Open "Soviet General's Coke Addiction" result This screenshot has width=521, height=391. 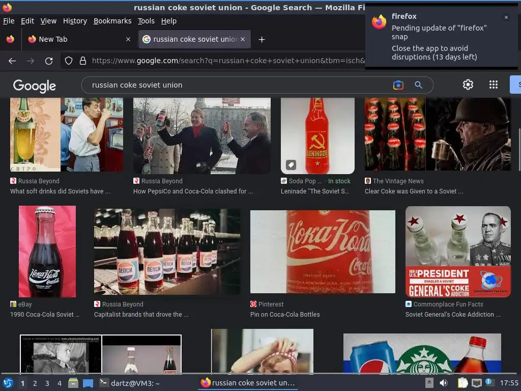pos(452,315)
